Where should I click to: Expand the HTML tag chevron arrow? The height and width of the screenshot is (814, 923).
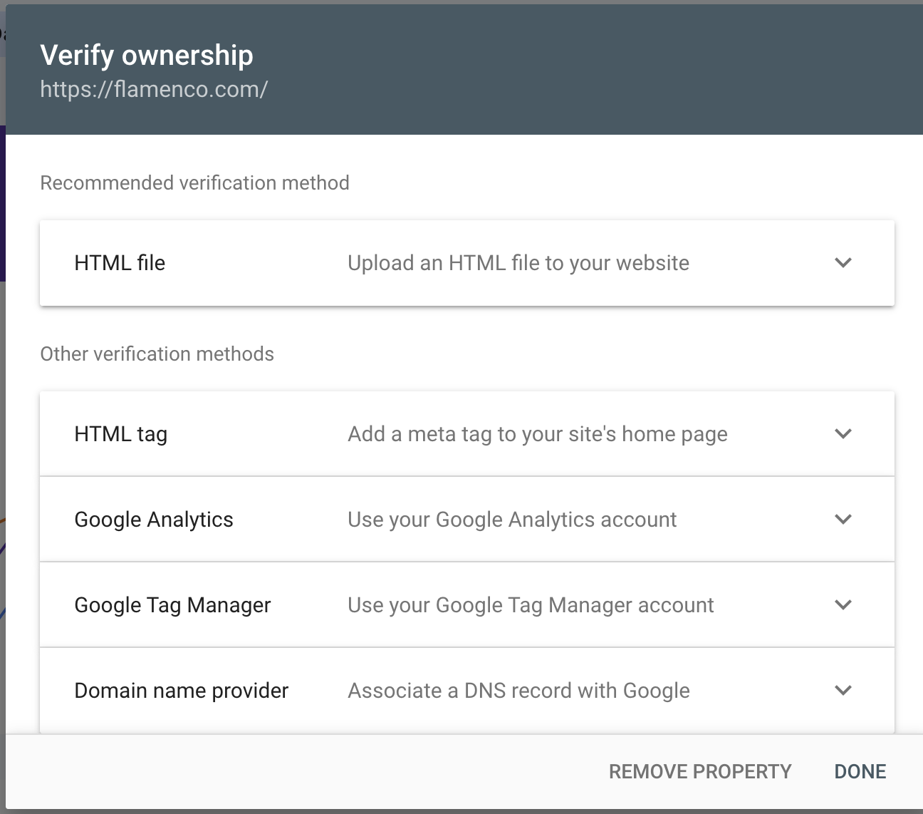click(843, 434)
